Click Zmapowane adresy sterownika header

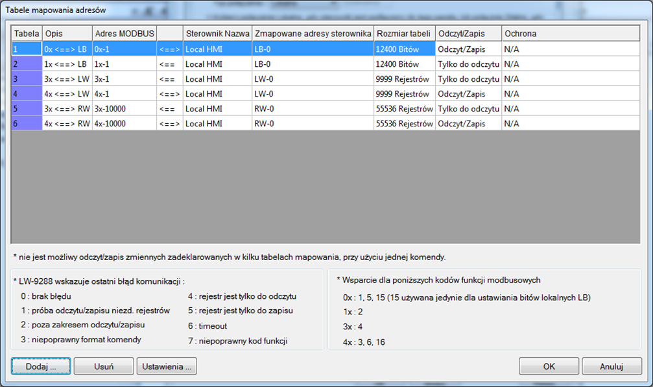coord(313,34)
